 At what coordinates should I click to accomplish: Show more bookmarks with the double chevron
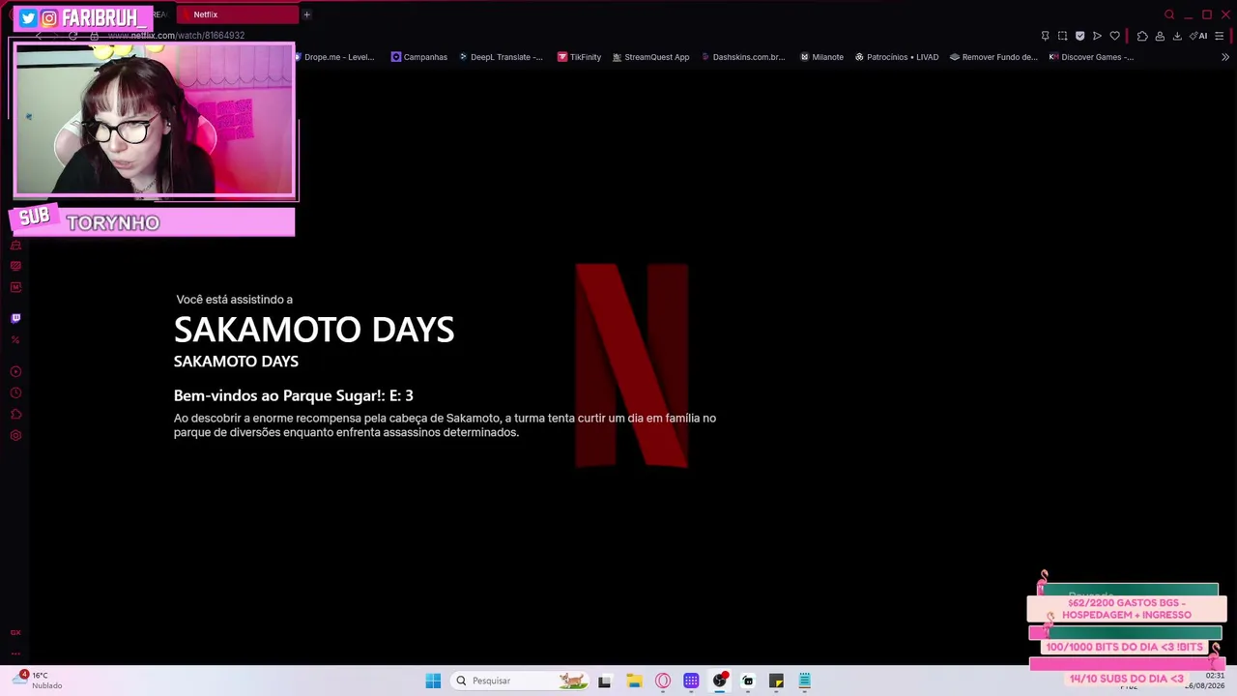(x=1225, y=57)
